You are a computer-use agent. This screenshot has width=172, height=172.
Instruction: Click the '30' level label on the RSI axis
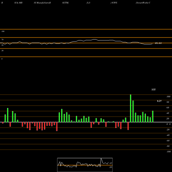pyautogui.click(x=2, y=51)
